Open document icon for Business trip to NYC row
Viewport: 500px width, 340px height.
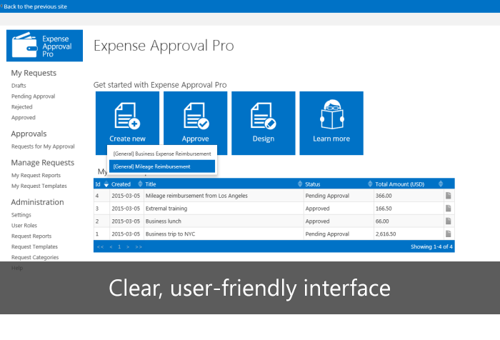pyautogui.click(x=448, y=234)
